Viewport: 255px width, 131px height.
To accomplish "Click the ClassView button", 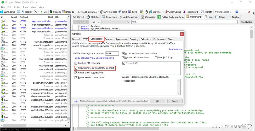I will (x=247, y=22).
